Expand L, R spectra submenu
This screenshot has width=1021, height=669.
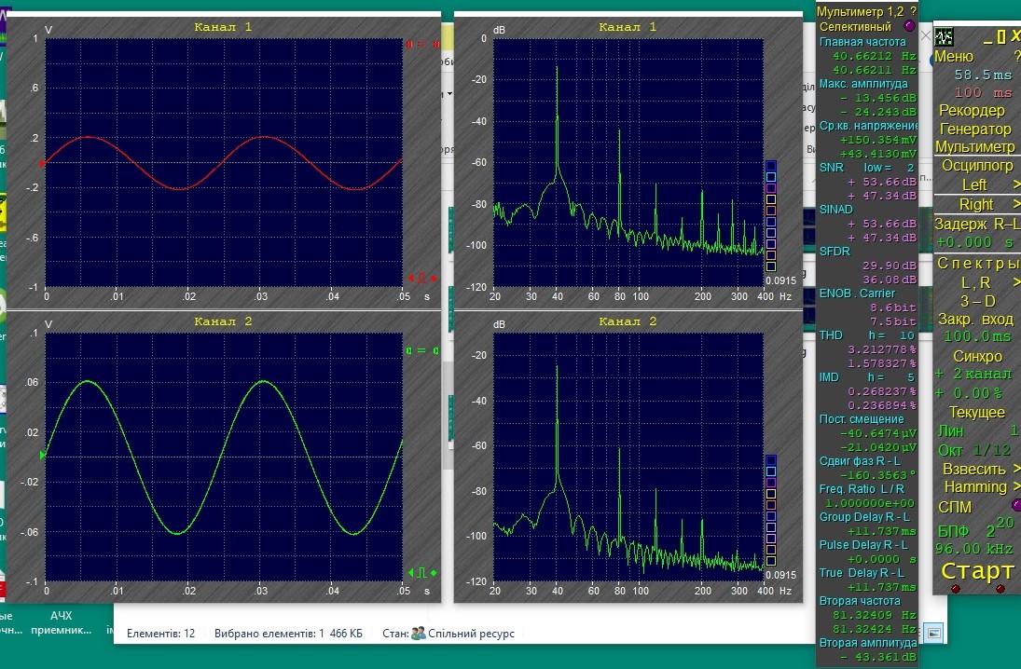[x=1016, y=282]
